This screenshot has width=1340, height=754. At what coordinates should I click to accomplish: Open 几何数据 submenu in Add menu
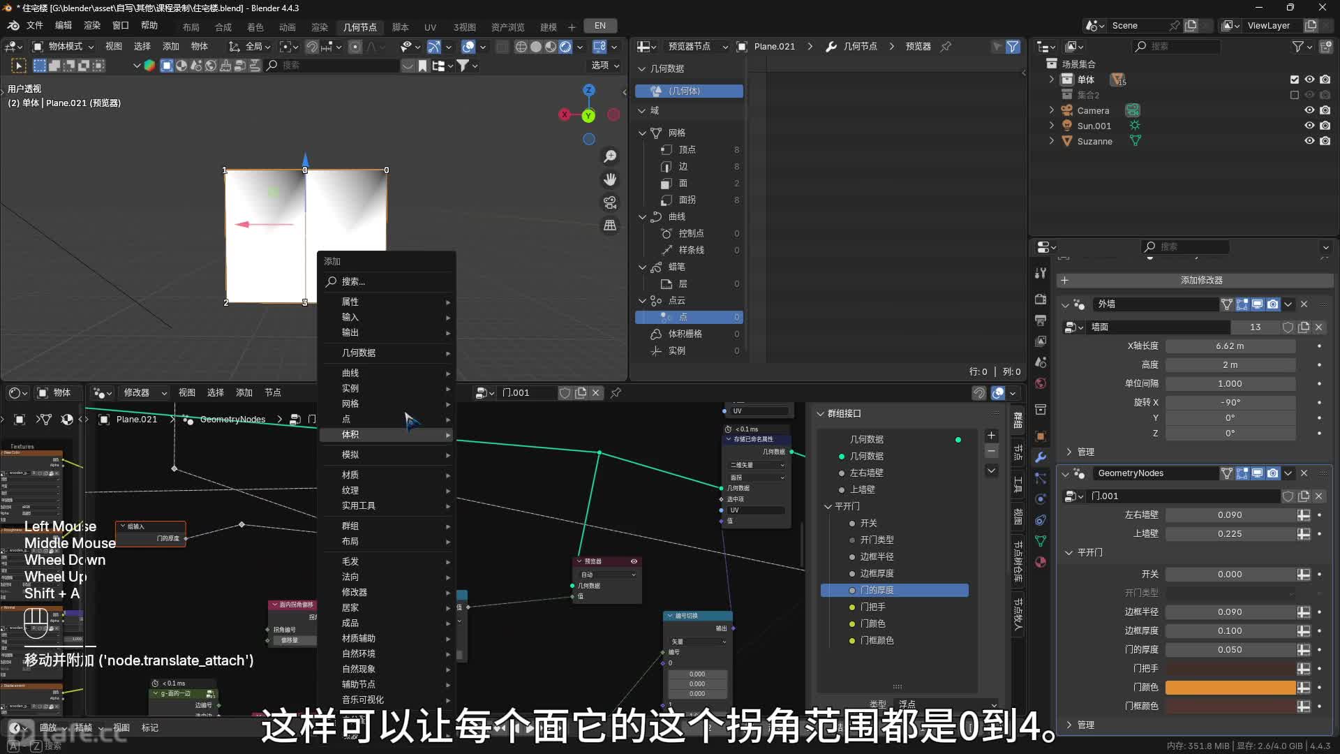(387, 353)
